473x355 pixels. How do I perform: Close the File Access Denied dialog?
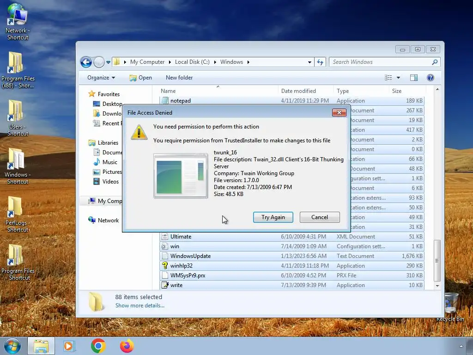click(339, 113)
